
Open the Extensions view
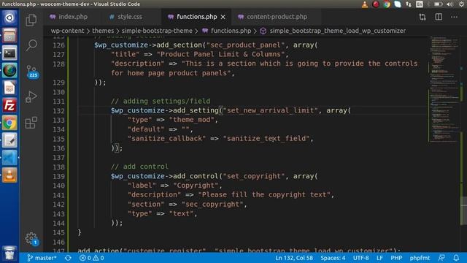(x=31, y=122)
